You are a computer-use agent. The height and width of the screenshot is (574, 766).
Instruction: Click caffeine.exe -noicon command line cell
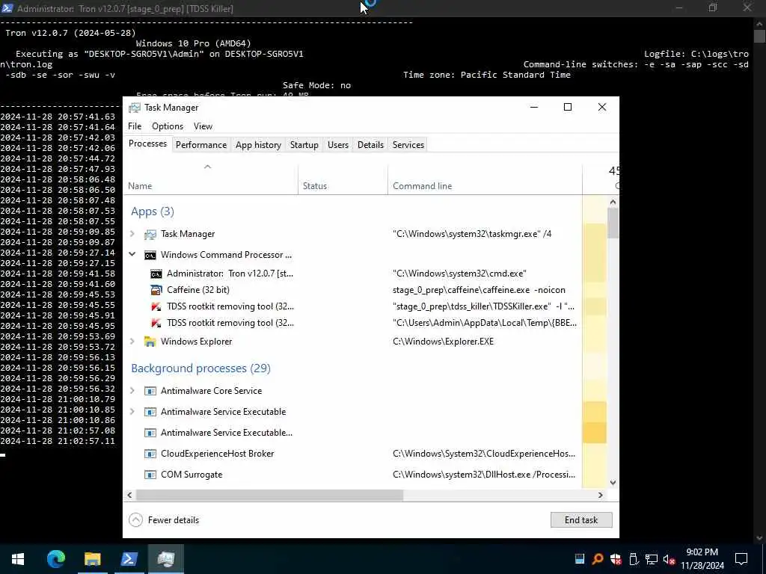[x=479, y=290]
